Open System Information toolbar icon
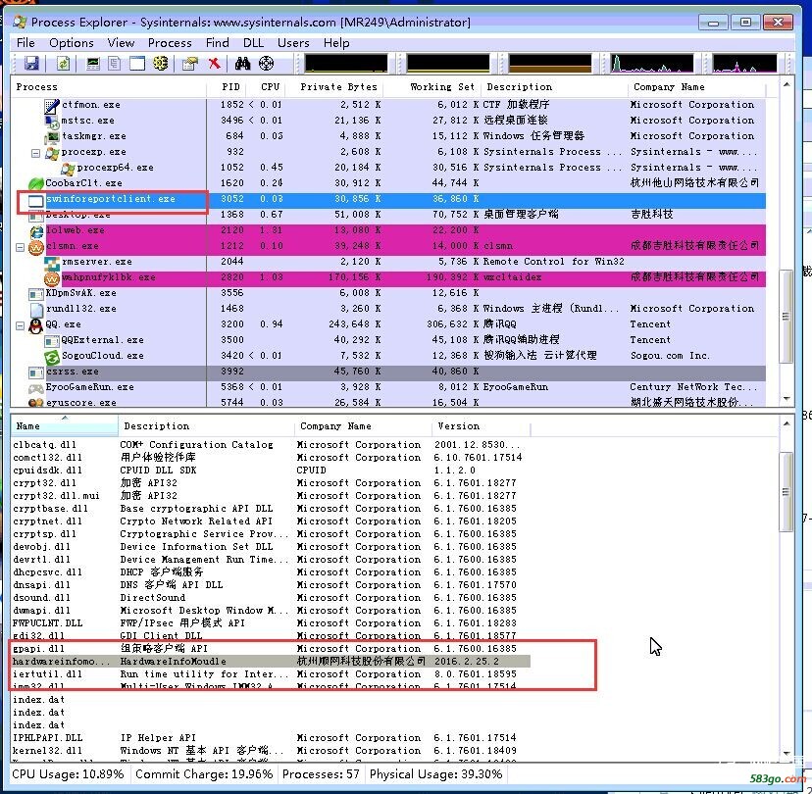 93,63
